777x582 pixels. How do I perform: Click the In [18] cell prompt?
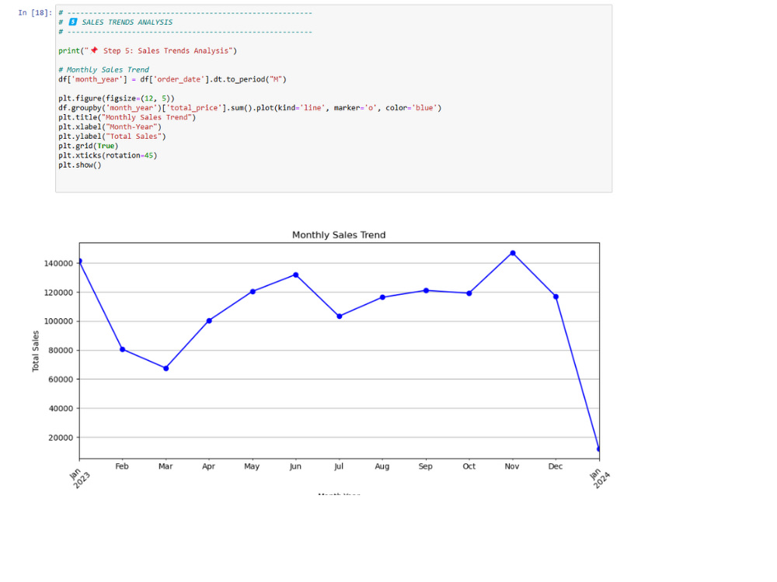(35, 13)
